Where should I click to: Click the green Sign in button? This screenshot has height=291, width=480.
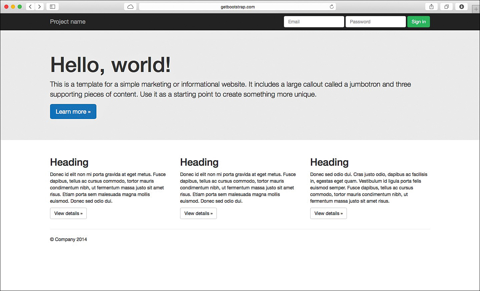coord(419,22)
